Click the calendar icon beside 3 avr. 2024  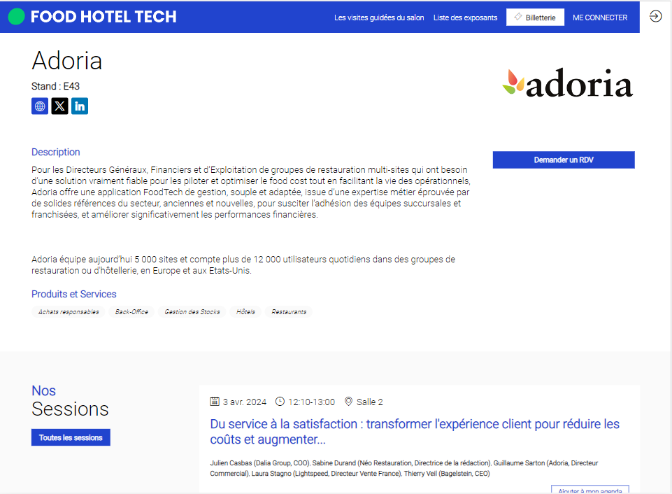[x=214, y=402]
